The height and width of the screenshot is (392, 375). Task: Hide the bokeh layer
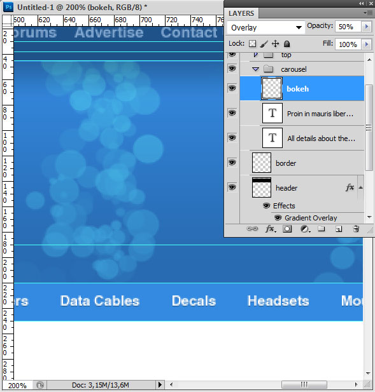[232, 88]
